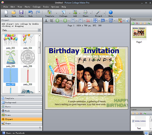Switch to the Mask panel tab
This screenshot has height=135, width=152.
(x=22, y=111)
